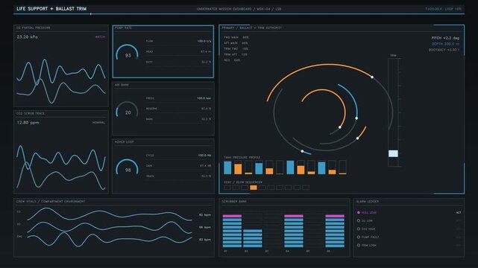The height and width of the screenshot is (268, 478).
Task: Click the ACT status beside HULL LEAK
Action: pyautogui.click(x=459, y=213)
